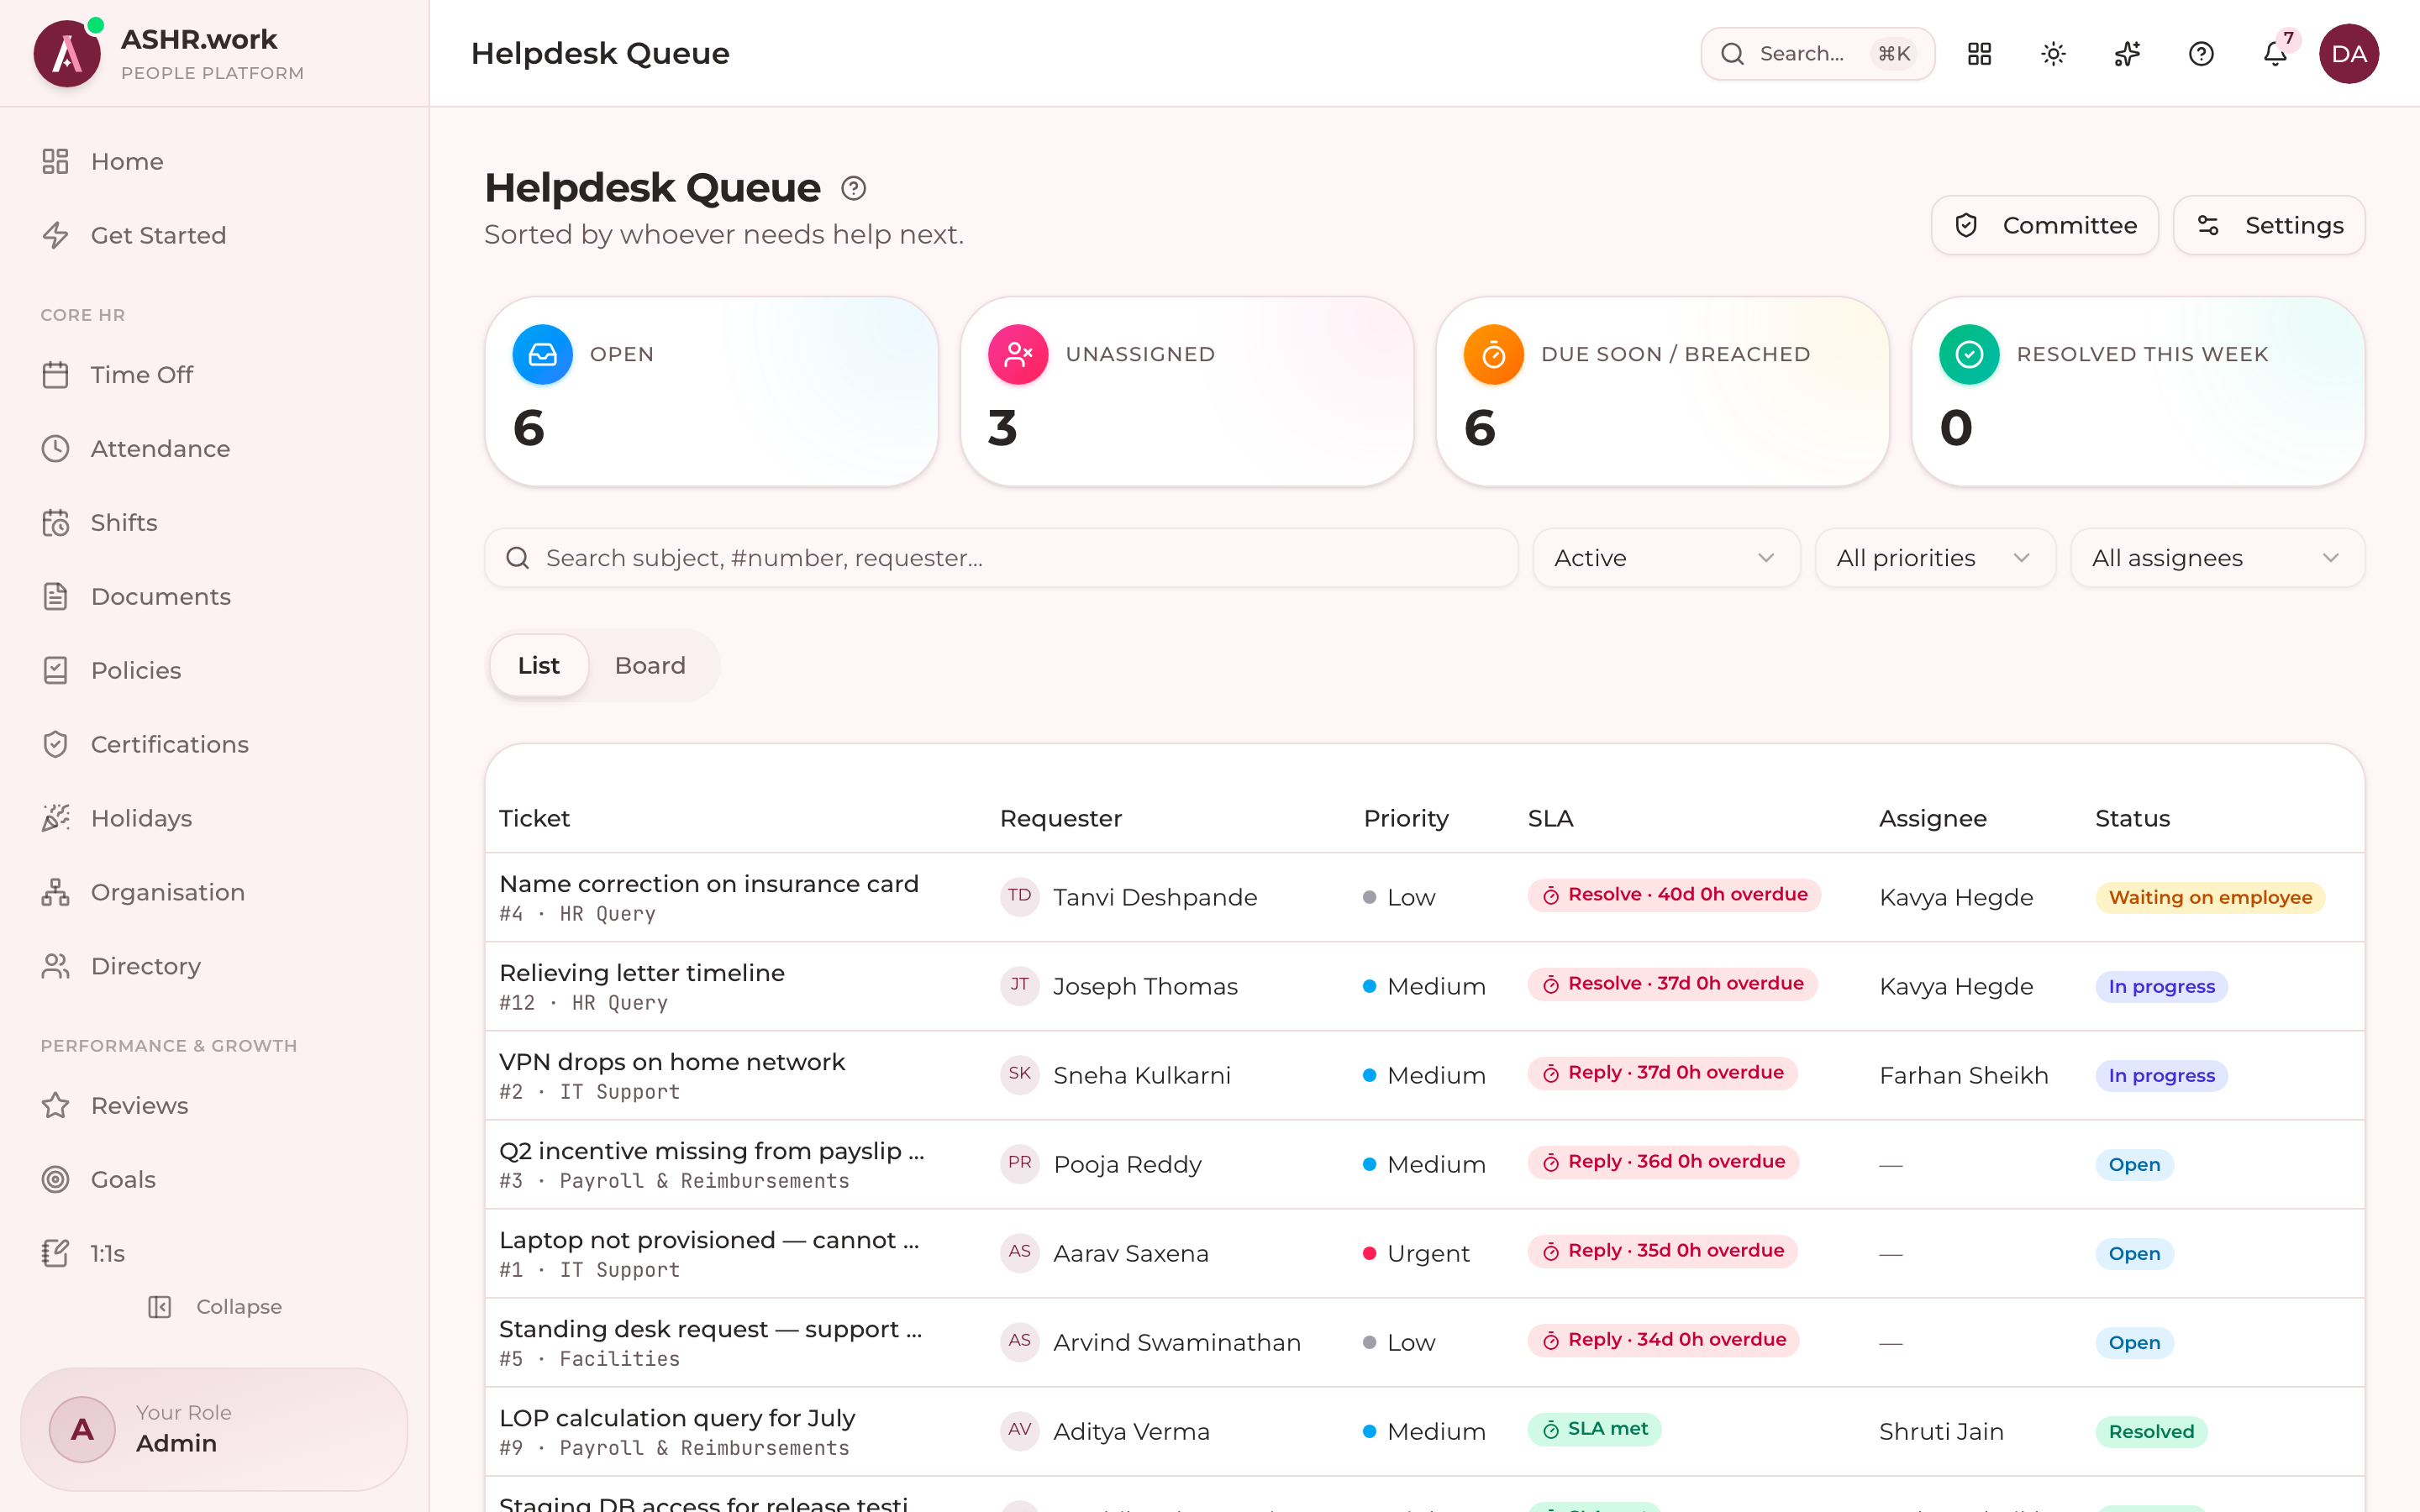Click the Home sidebar icon

(55, 161)
